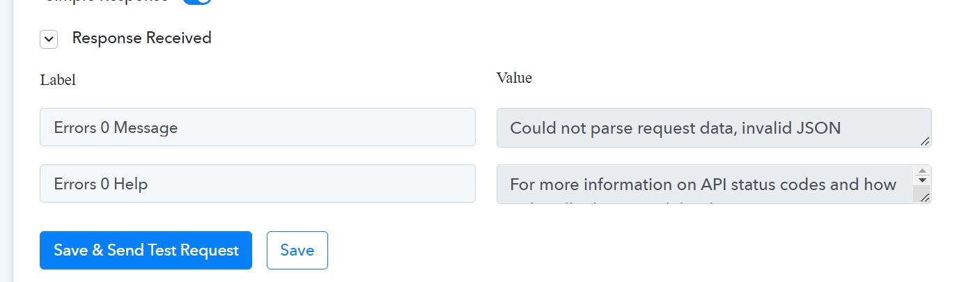Click the invalid JSON error value box

(x=714, y=127)
